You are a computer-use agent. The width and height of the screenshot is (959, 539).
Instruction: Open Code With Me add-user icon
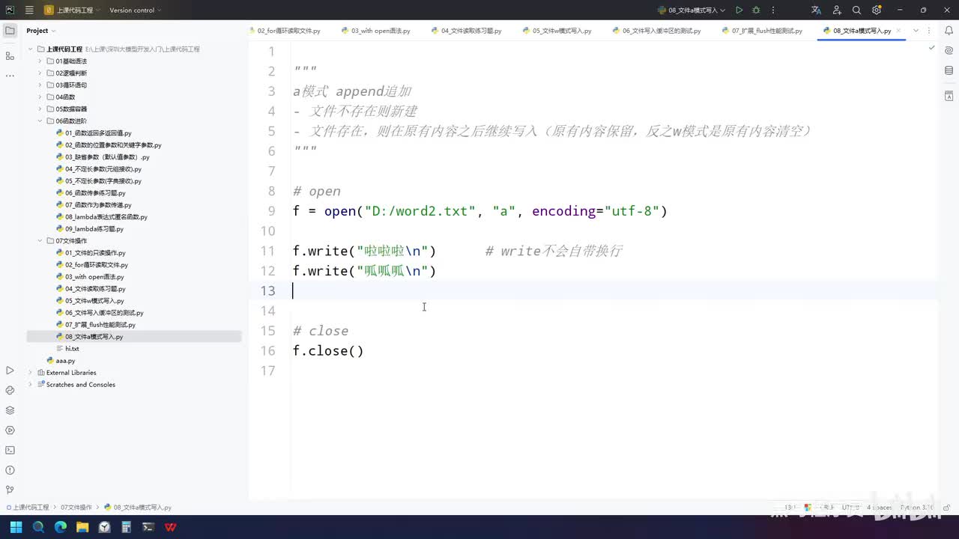point(836,10)
